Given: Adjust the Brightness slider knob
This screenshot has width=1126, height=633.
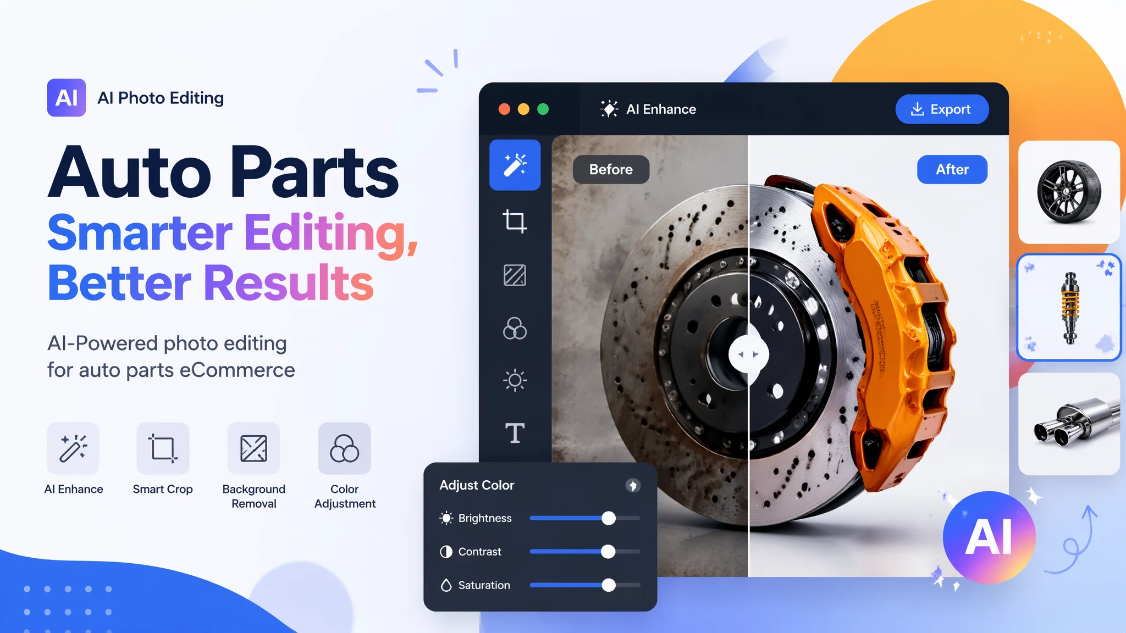Looking at the screenshot, I should click(x=609, y=518).
